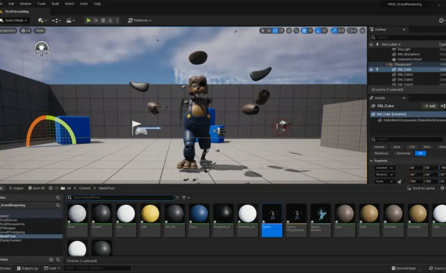Image resolution: width=446 pixels, height=273 pixels.
Task: Open the Blueprints toolbar icon menu
Action: (56, 20)
